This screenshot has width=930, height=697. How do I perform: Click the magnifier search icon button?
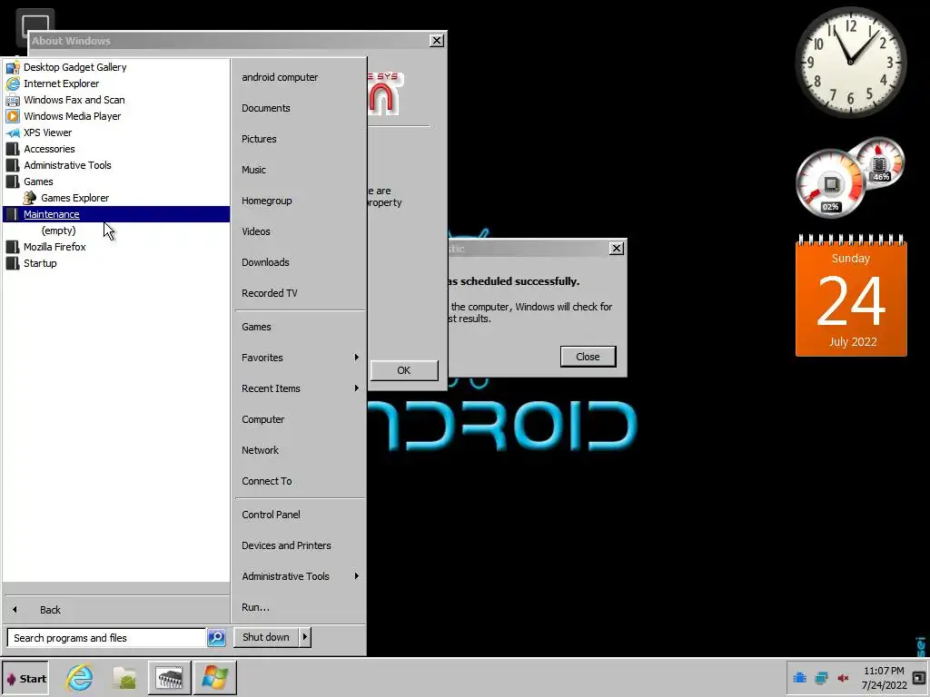tap(216, 638)
